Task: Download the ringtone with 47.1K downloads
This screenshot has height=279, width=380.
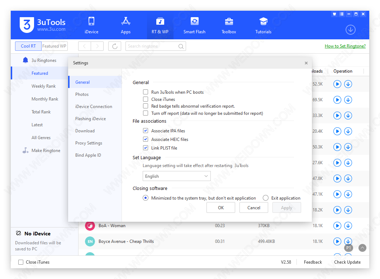Action: point(348,194)
